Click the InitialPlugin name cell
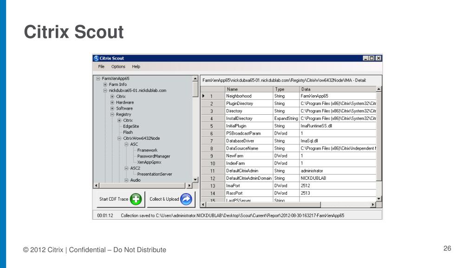The image size is (475, 268). pyautogui.click(x=249, y=126)
